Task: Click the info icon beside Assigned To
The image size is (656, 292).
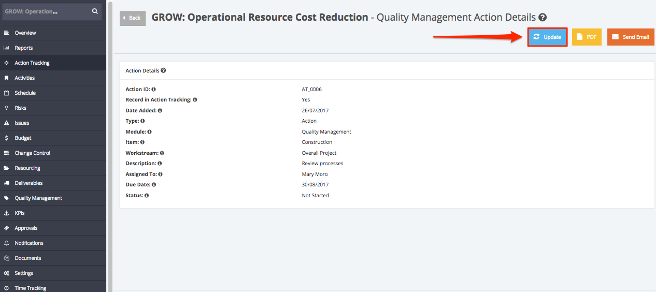Action: tap(160, 174)
